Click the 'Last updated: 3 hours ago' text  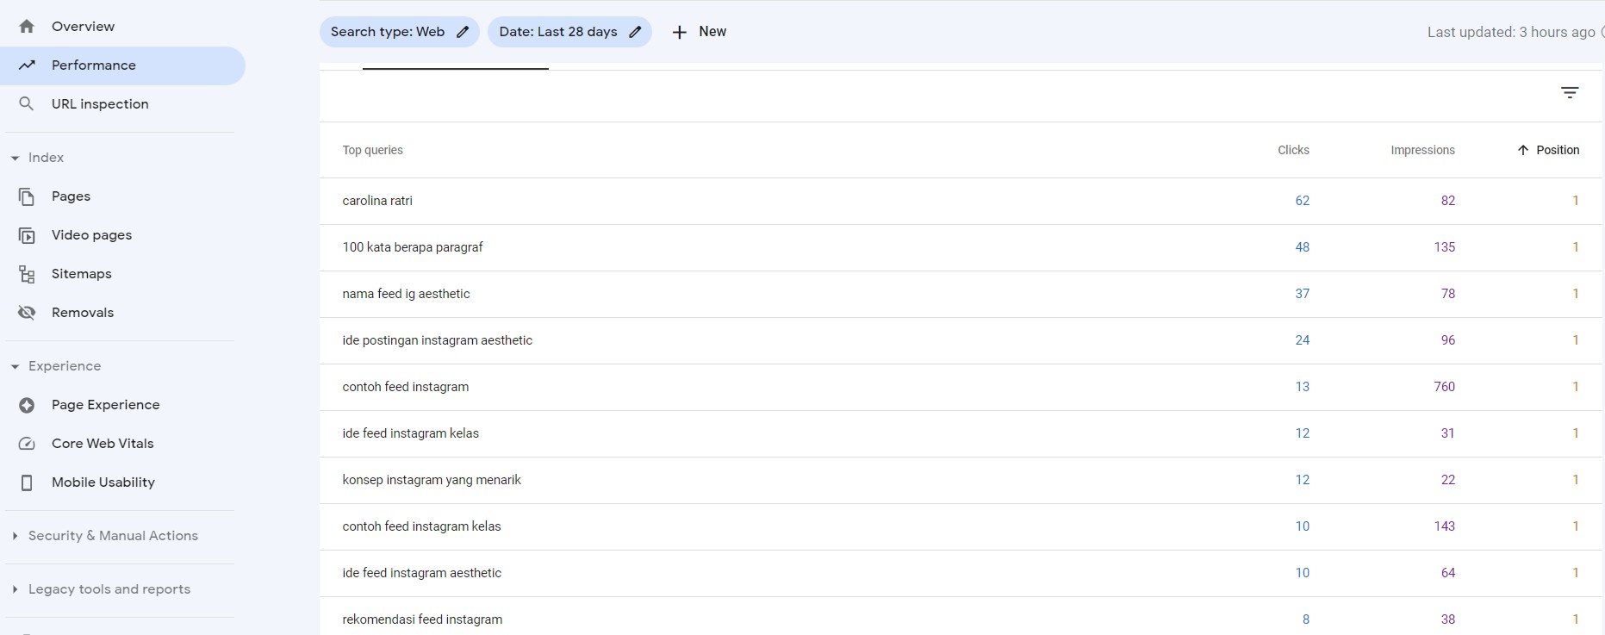coord(1511,32)
